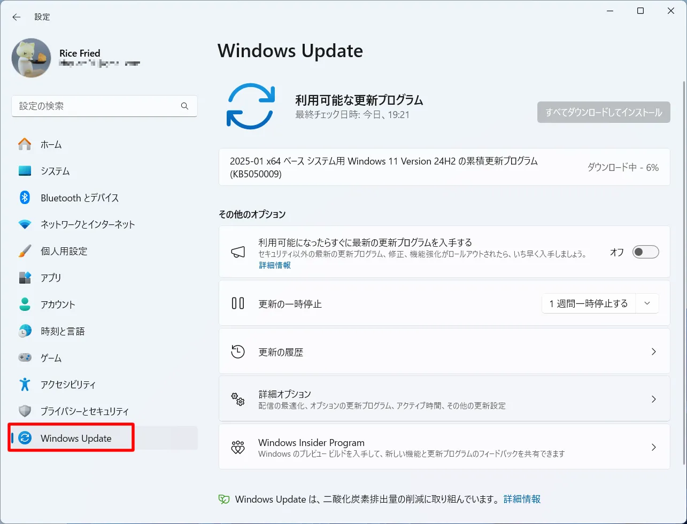Go to Bluetooth とデバイス settings
The image size is (687, 524).
[x=104, y=198]
